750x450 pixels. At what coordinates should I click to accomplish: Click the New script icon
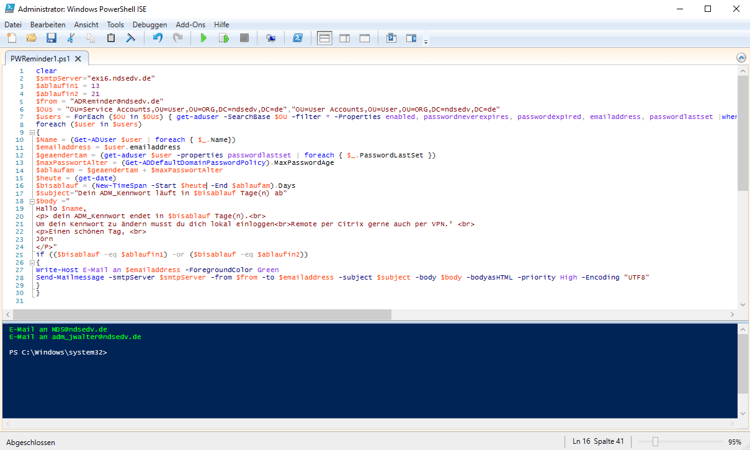pos(12,38)
